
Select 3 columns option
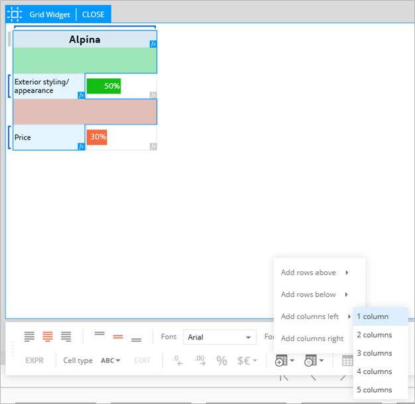coord(381,353)
